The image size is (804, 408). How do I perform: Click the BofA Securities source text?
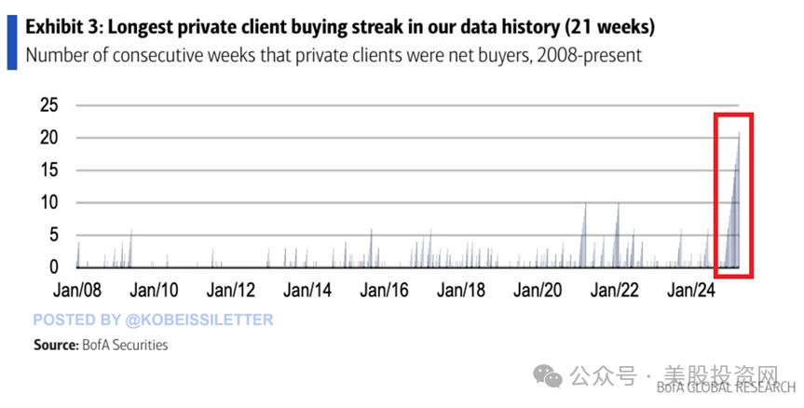(x=101, y=345)
